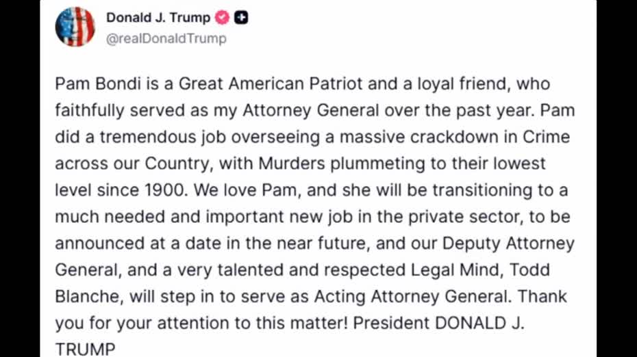
Task: Click the word "tremendous" in the post
Action: 140,137
